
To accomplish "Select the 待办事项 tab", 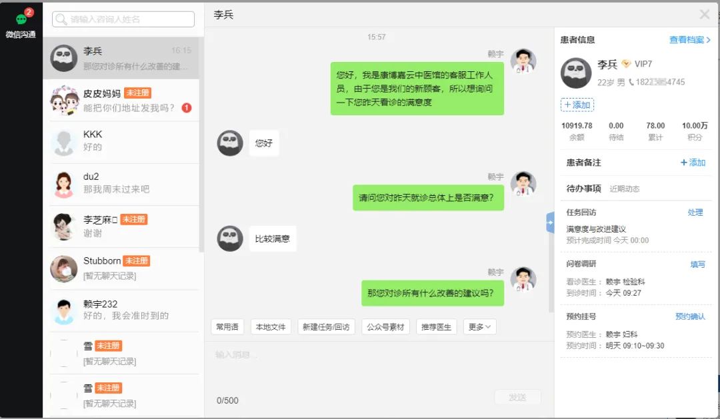I will click(x=583, y=189).
